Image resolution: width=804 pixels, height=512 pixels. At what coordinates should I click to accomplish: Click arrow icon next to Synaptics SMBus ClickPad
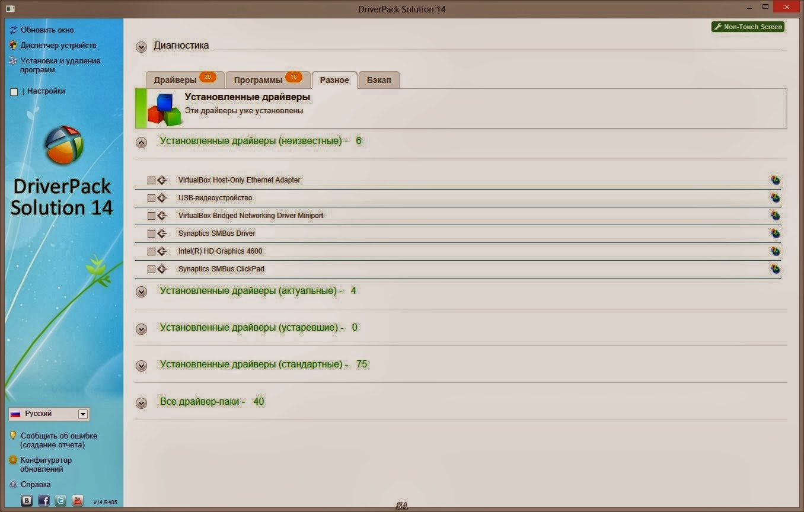[x=162, y=269]
